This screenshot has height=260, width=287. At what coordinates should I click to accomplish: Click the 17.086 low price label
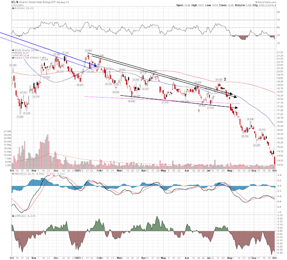pos(20,117)
